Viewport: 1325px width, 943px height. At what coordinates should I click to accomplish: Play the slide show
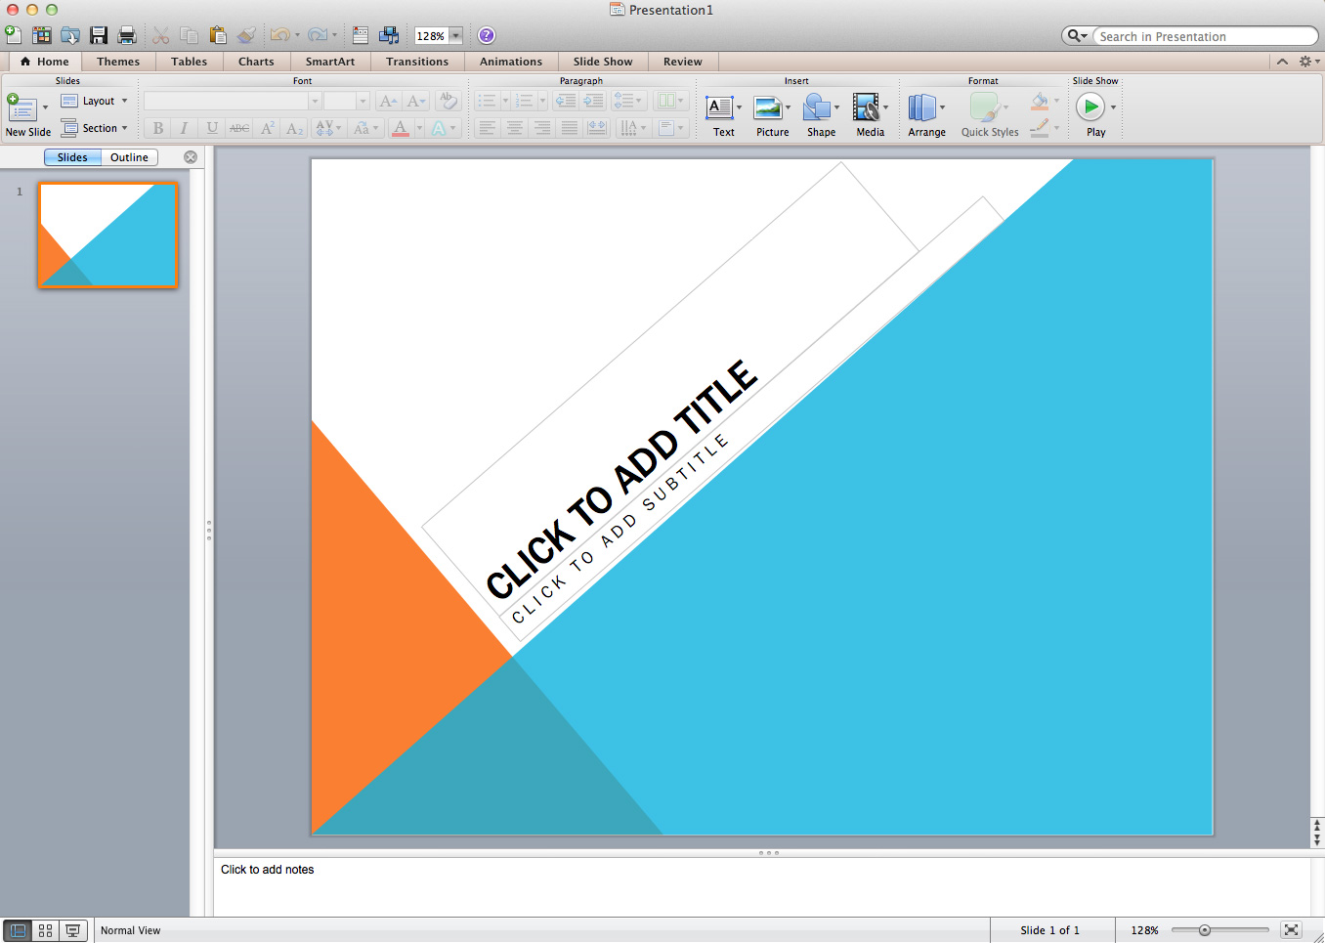tap(1090, 107)
